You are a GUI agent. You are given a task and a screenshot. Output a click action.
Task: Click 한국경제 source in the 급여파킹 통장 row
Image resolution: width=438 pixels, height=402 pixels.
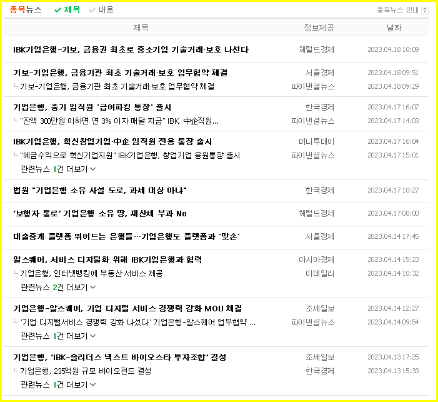point(319,107)
